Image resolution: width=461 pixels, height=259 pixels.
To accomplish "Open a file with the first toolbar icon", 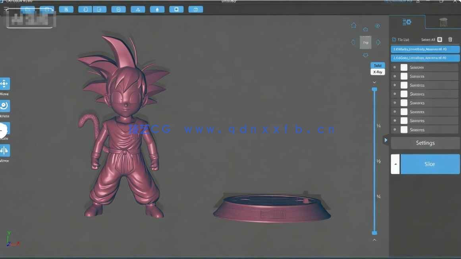I will pyautogui.click(x=66, y=9).
